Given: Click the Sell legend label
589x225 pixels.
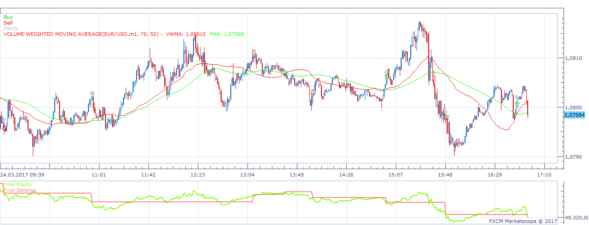Looking at the screenshot, I should tap(8, 22).
